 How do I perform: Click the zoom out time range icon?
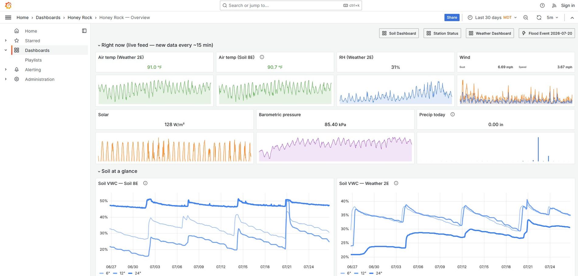tap(526, 18)
